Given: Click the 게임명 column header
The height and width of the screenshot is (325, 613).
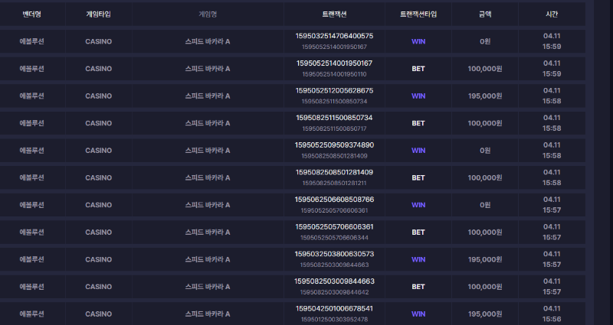Looking at the screenshot, I should [x=208, y=14].
